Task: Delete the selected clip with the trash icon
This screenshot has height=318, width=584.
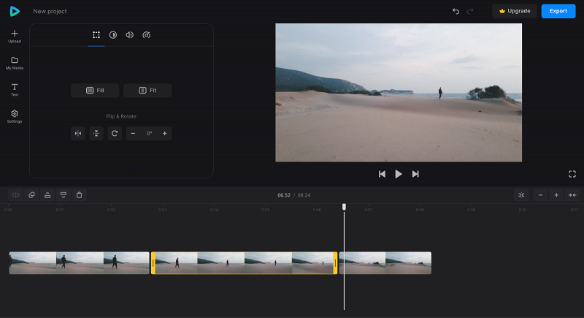Action: [79, 195]
